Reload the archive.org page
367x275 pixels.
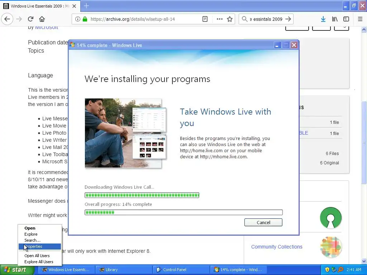point(31,19)
